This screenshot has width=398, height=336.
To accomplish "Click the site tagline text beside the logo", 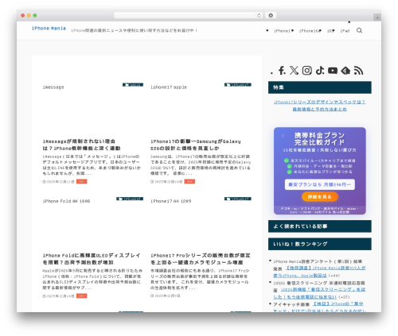I will point(134,30).
